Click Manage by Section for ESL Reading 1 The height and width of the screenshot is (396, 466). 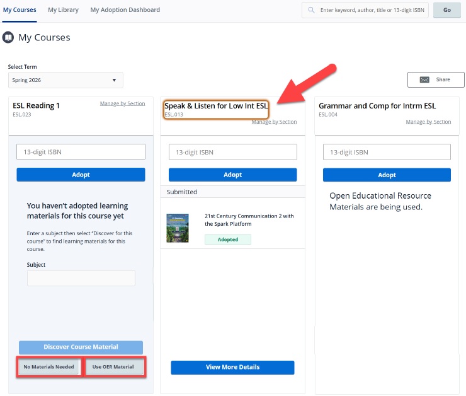(122, 103)
